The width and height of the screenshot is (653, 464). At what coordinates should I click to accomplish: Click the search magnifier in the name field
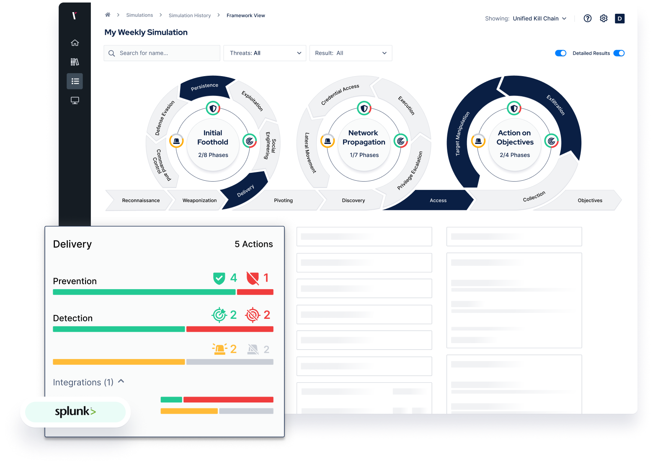[112, 53]
